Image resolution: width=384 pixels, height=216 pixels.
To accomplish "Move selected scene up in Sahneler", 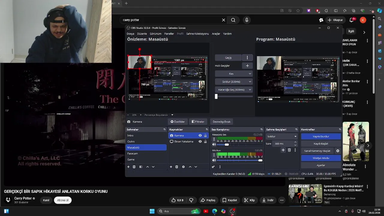I will [x=147, y=167].
